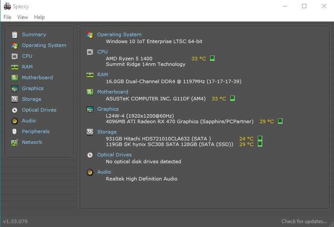Click 'ASUSTeK COMPUTER INC. G11DF (AM4)' text

(x=156, y=99)
